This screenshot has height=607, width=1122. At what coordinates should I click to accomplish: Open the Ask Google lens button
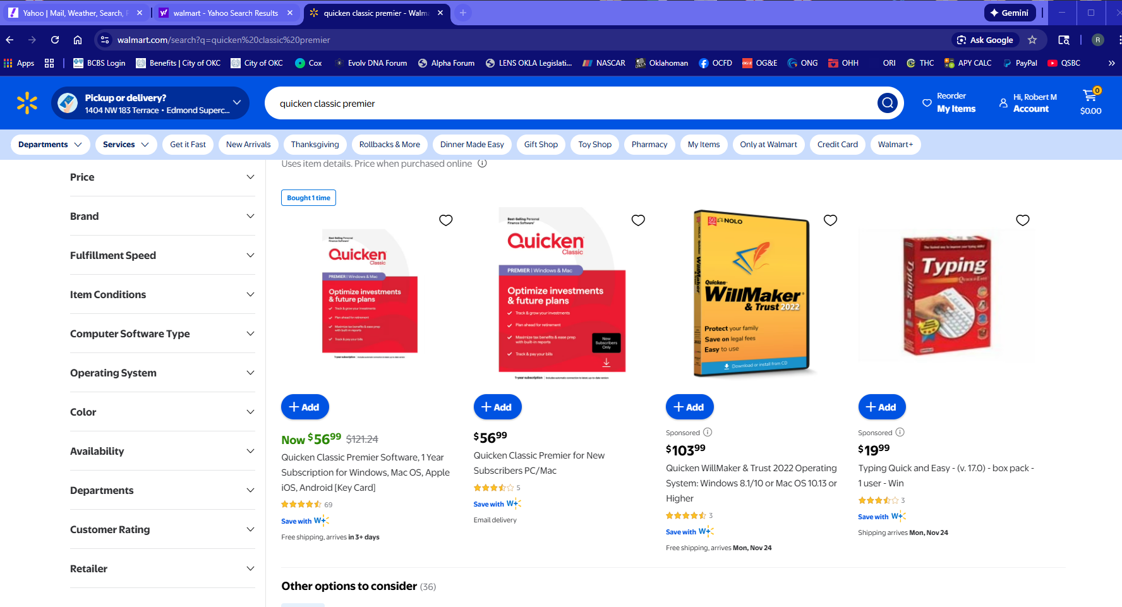pyautogui.click(x=985, y=40)
